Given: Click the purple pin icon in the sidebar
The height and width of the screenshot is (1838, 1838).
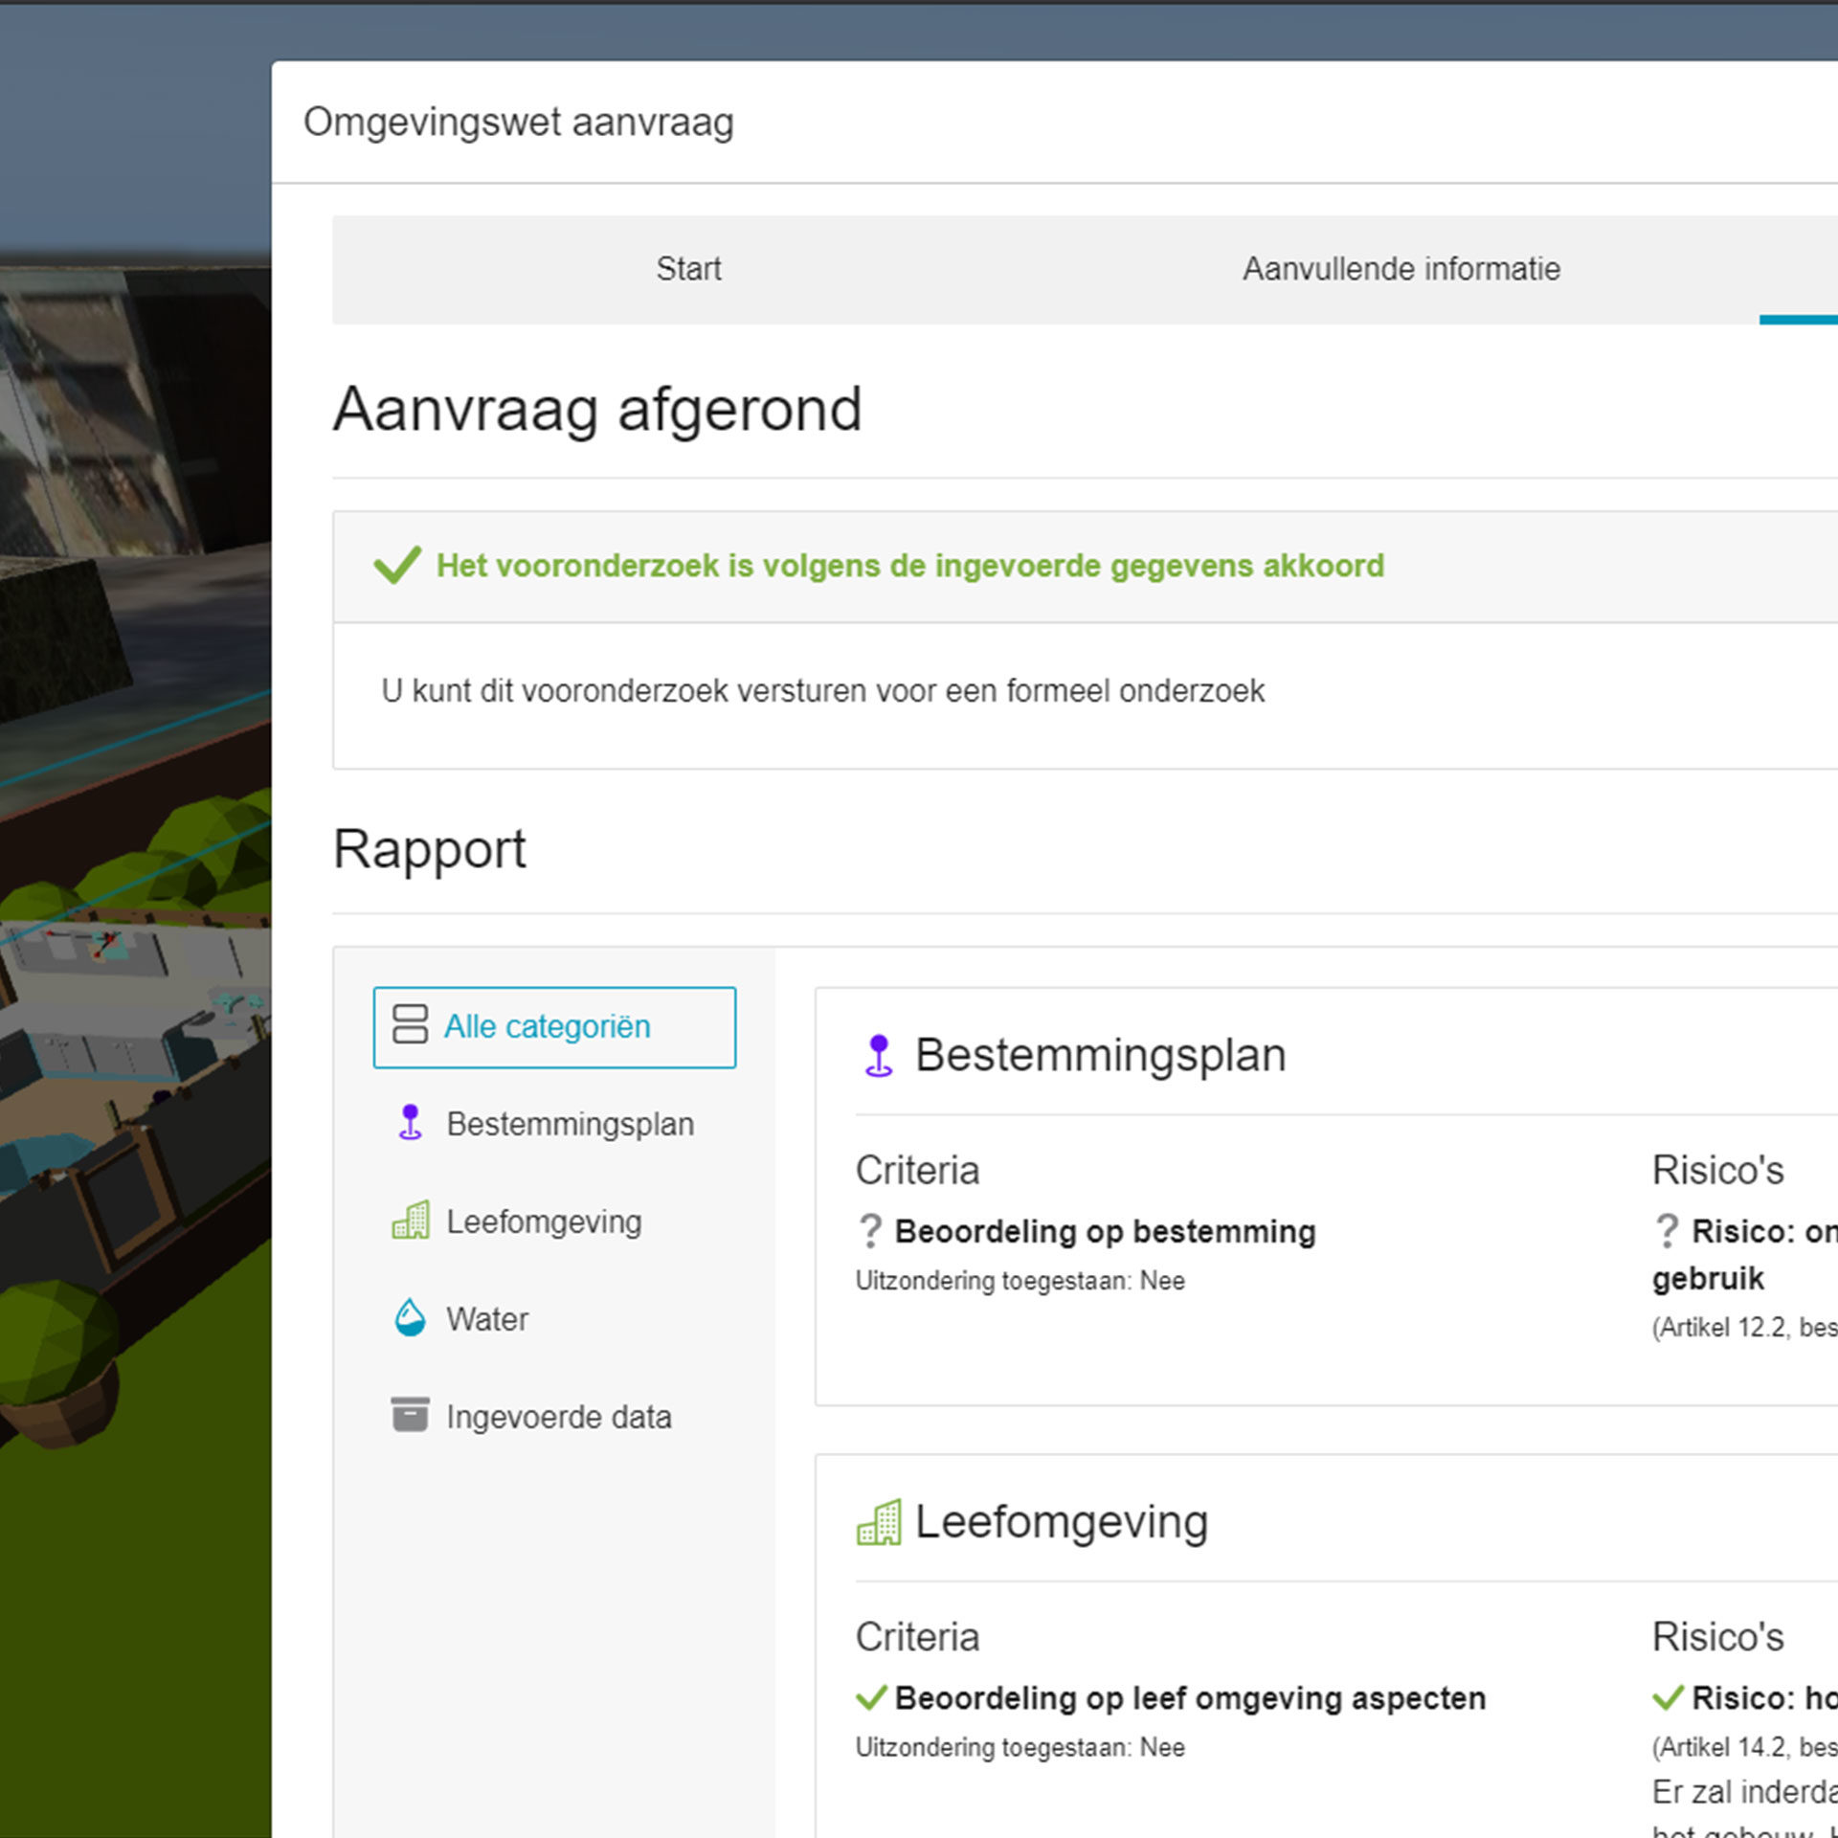Looking at the screenshot, I should 410,1122.
